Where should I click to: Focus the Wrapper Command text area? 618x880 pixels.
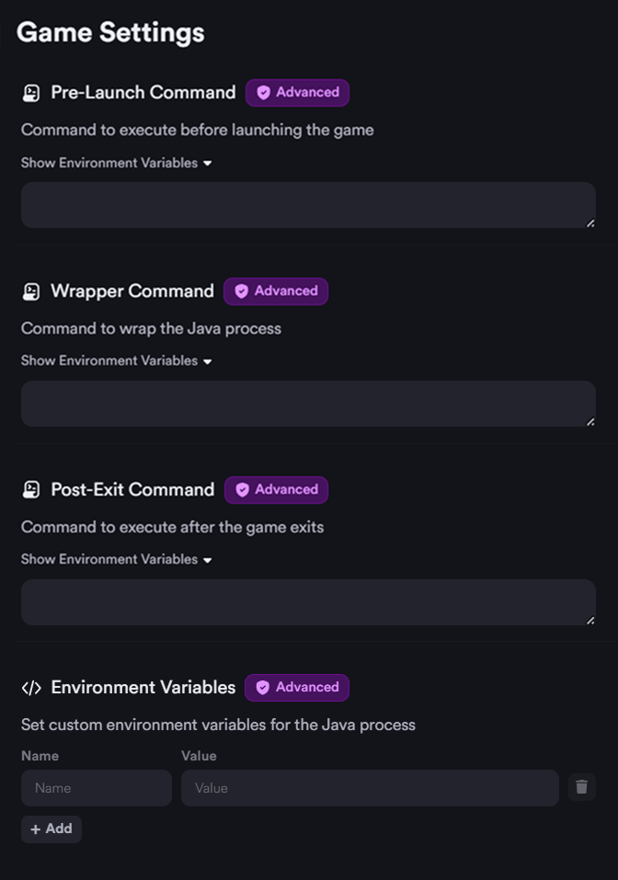[x=308, y=404]
